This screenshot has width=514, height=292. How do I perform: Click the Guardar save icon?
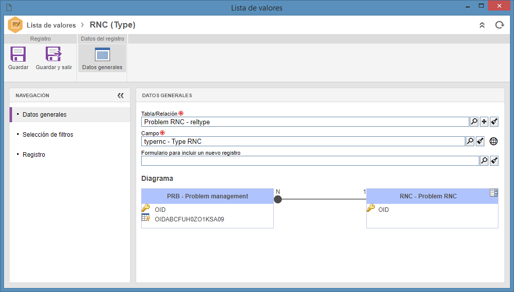coord(18,54)
